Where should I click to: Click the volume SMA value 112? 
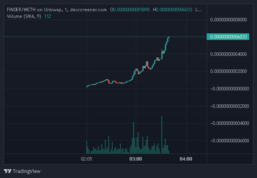tap(48, 16)
